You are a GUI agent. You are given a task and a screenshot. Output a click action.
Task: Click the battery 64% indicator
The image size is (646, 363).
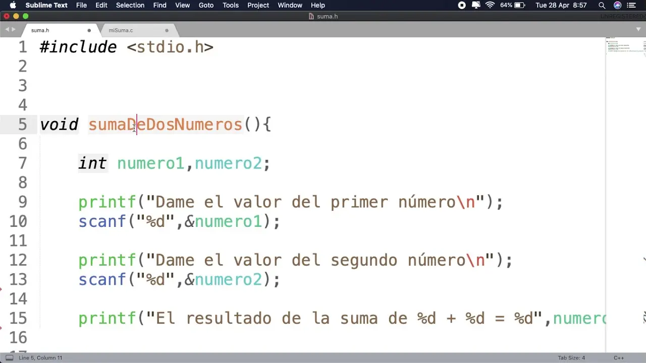pyautogui.click(x=513, y=5)
